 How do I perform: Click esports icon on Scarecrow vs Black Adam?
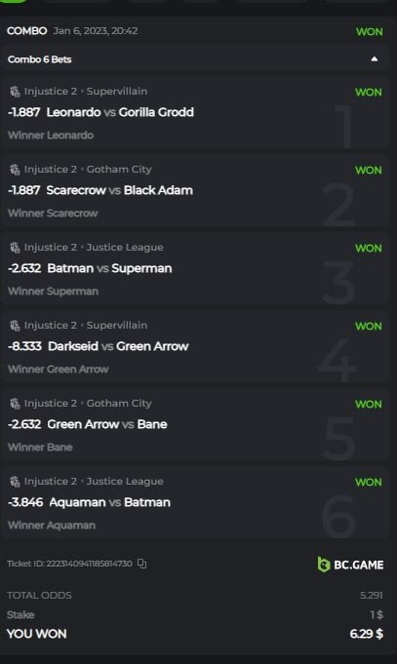[15, 169]
